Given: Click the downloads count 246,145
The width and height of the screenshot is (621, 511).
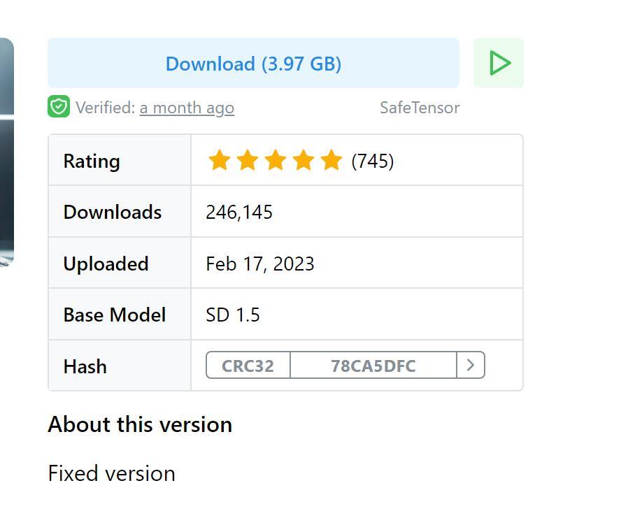Looking at the screenshot, I should coord(239,212).
